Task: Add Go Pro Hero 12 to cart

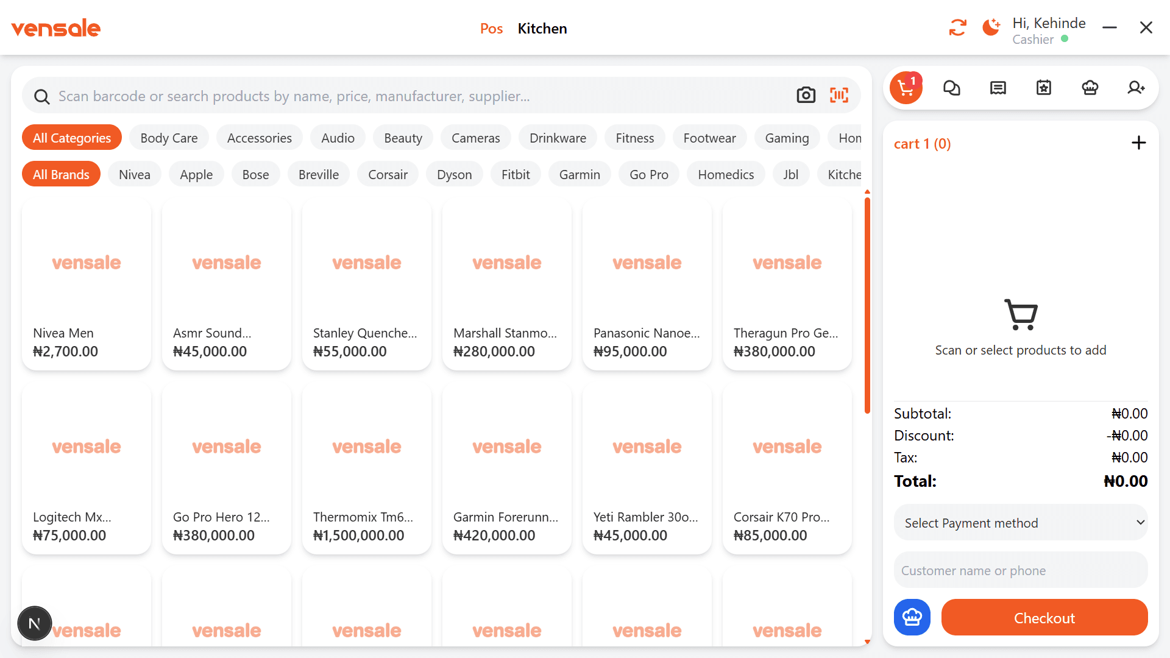Action: pos(227,469)
